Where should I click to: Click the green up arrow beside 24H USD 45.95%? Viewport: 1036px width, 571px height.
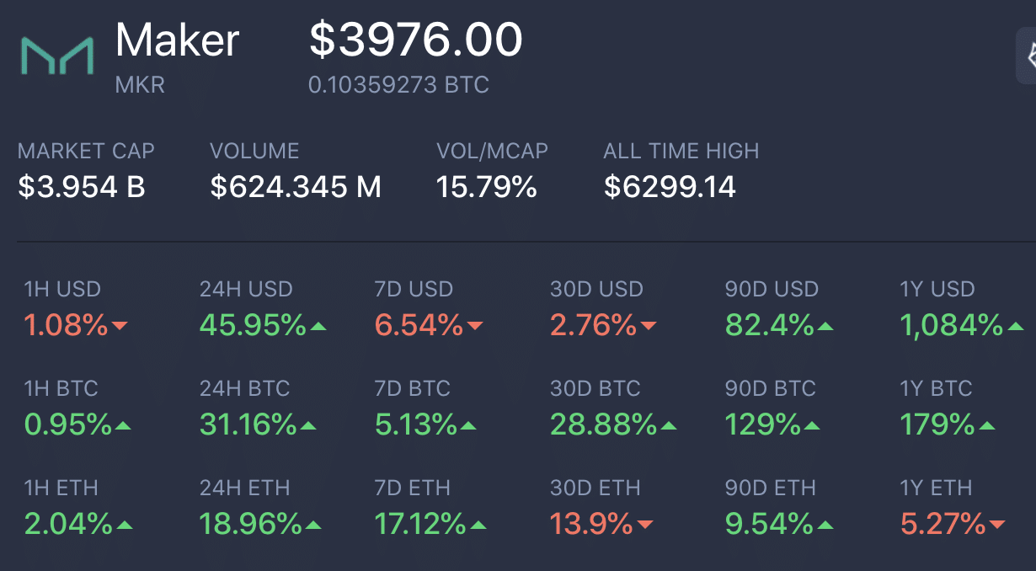pos(318,326)
